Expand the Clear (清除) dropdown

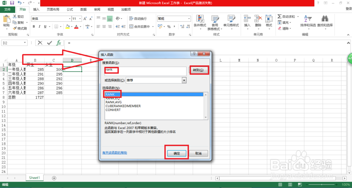tap(290, 29)
